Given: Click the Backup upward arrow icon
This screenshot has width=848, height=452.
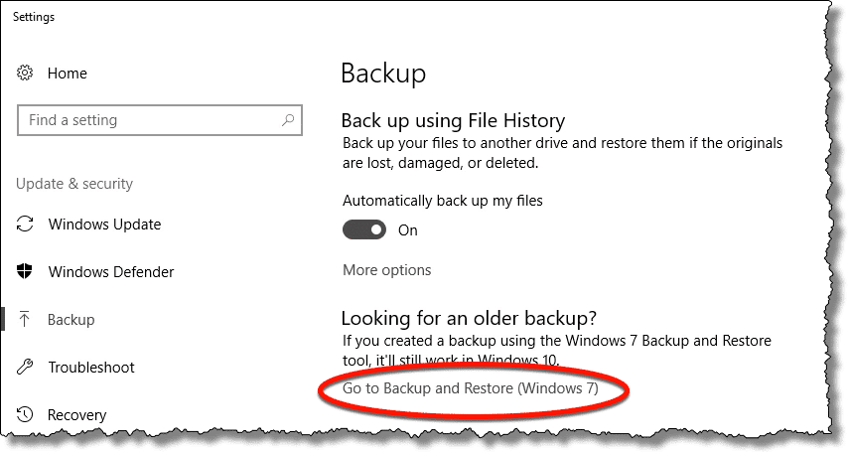Looking at the screenshot, I should click(x=25, y=319).
